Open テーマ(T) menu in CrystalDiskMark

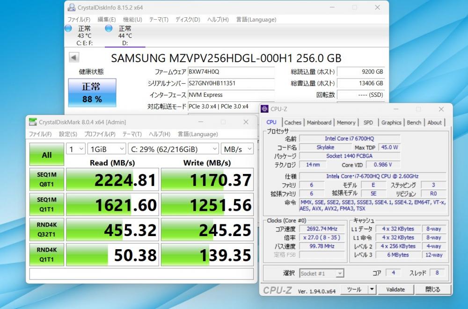click(132, 134)
